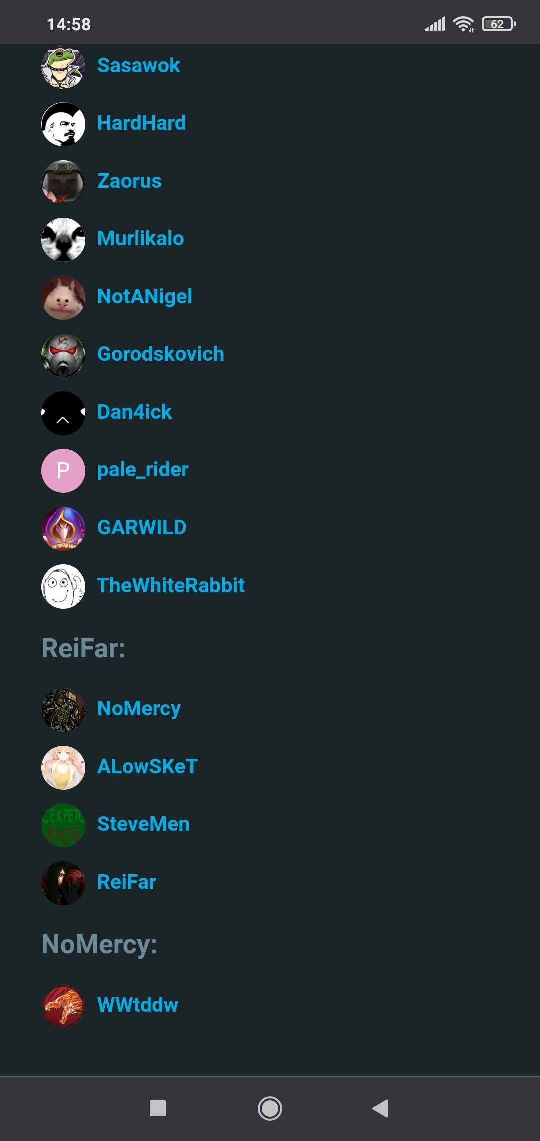Tap TheWhiteRabbit's meme face avatar
The height and width of the screenshot is (1141, 540).
(63, 587)
